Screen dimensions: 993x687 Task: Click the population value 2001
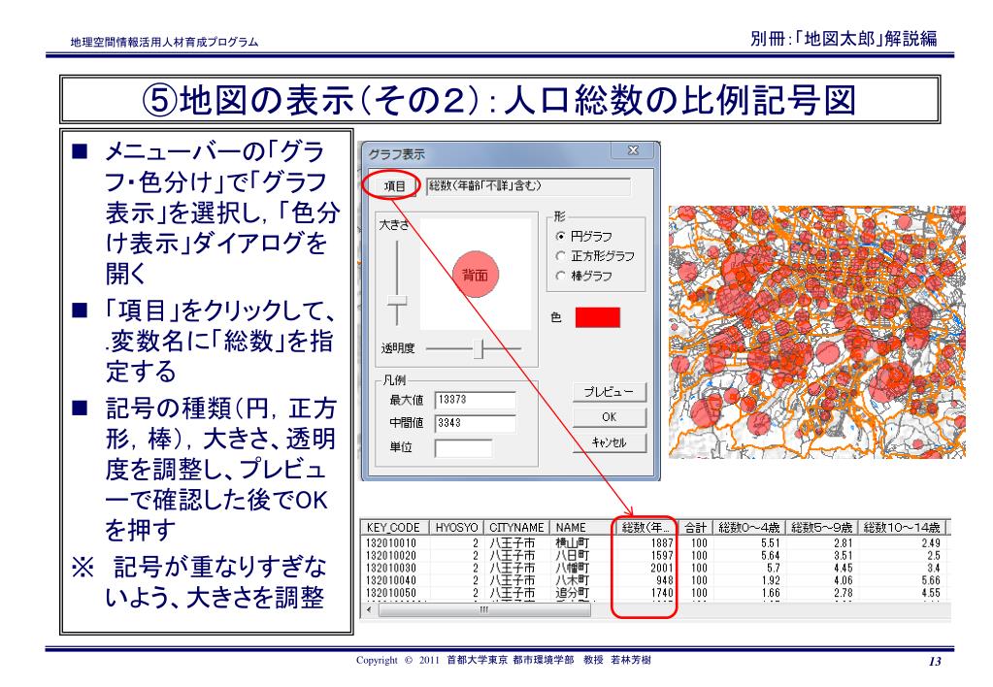(x=662, y=568)
